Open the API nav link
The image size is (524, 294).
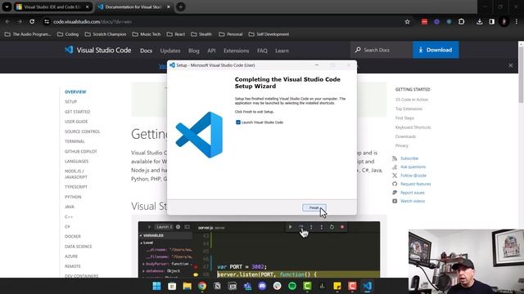pos(211,51)
